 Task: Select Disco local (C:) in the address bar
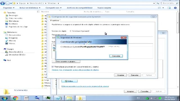pos(37,3)
